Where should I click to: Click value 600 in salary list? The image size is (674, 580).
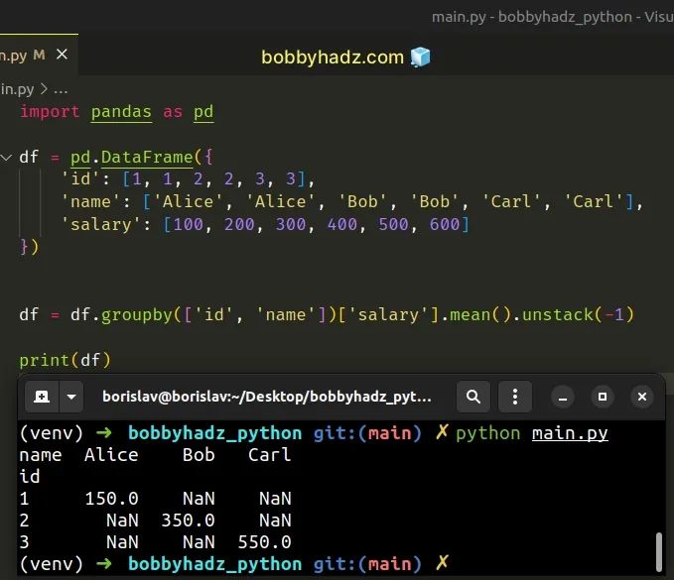445,224
